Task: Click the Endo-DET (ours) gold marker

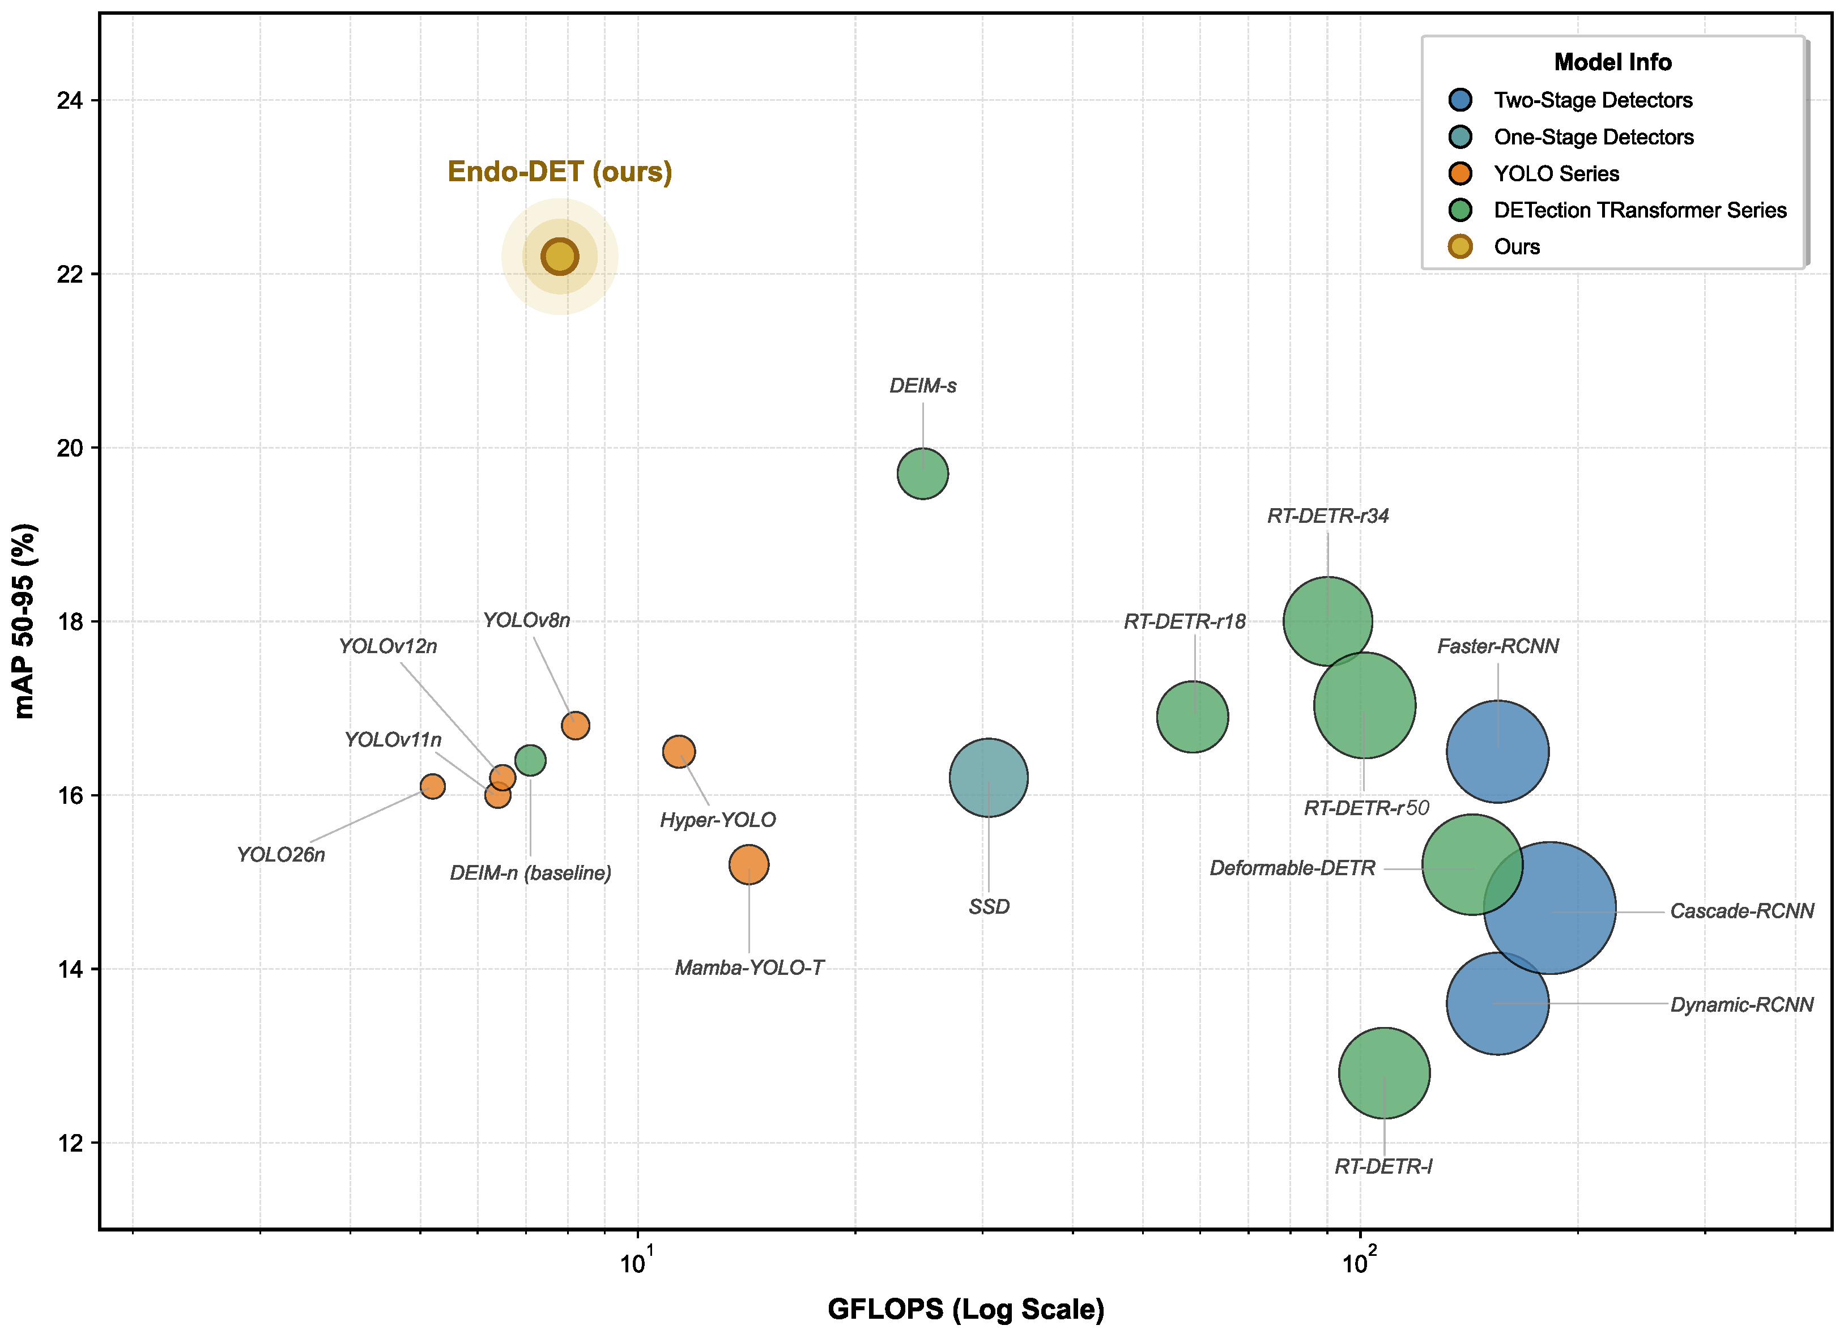Action: (560, 257)
